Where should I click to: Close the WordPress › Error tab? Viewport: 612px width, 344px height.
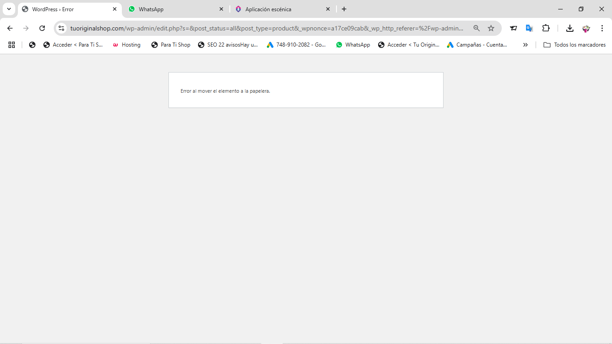[115, 9]
